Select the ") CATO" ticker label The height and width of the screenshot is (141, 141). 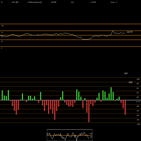pyautogui.click(x=93, y=2)
